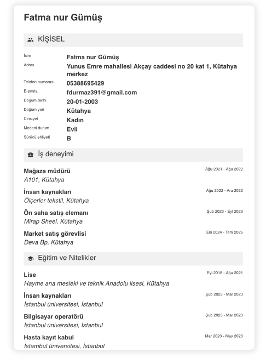Click the A101, Kütahya employer line

click(x=44, y=180)
